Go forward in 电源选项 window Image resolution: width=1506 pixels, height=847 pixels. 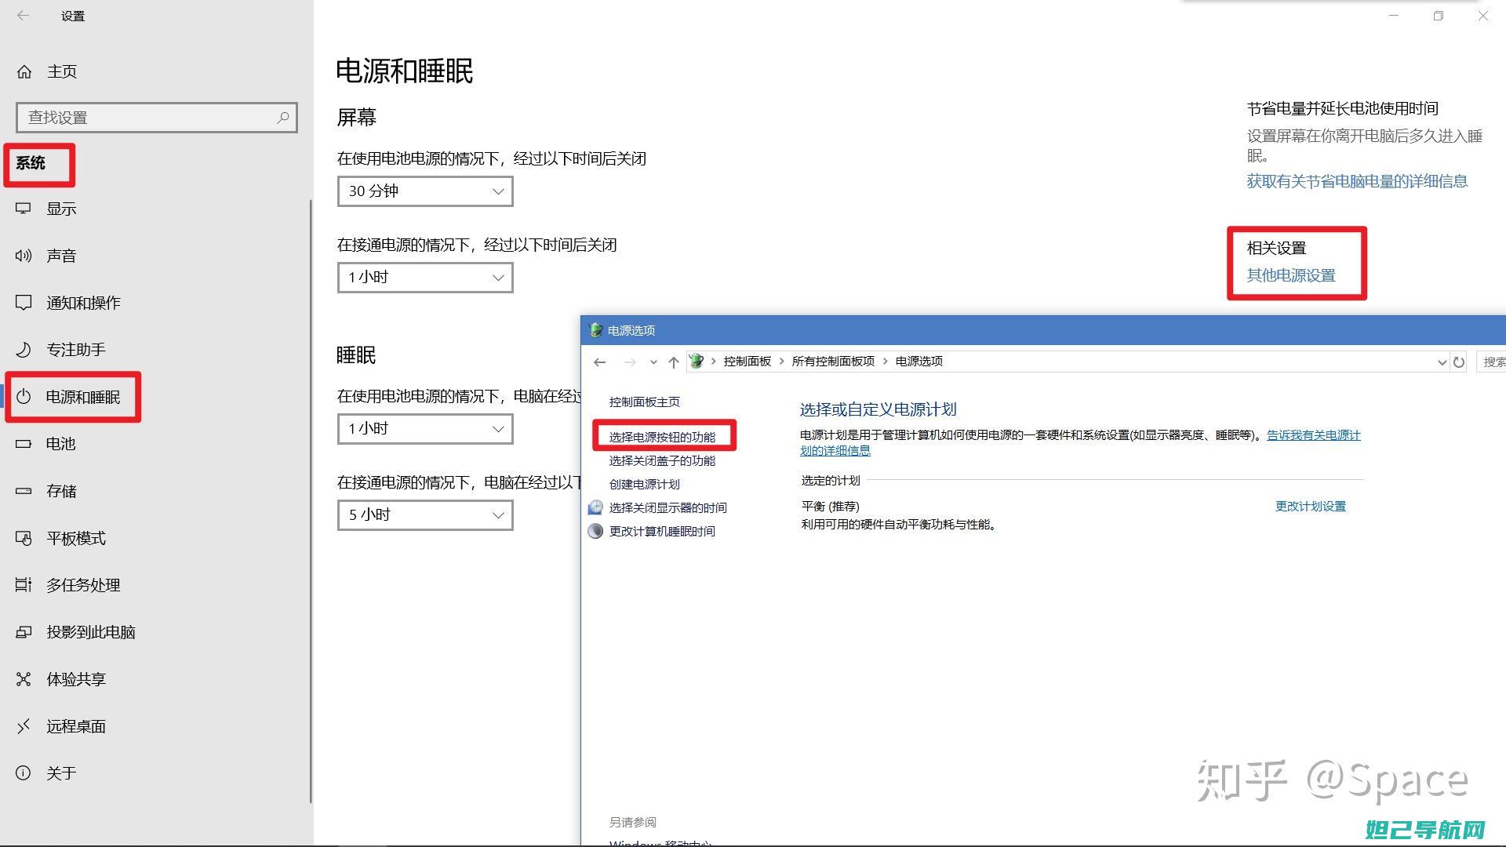tap(629, 362)
